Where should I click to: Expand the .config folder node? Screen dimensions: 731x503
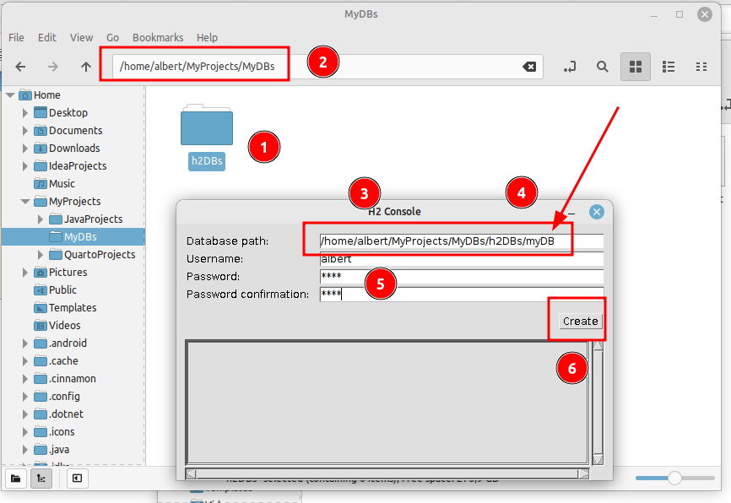pyautogui.click(x=25, y=397)
